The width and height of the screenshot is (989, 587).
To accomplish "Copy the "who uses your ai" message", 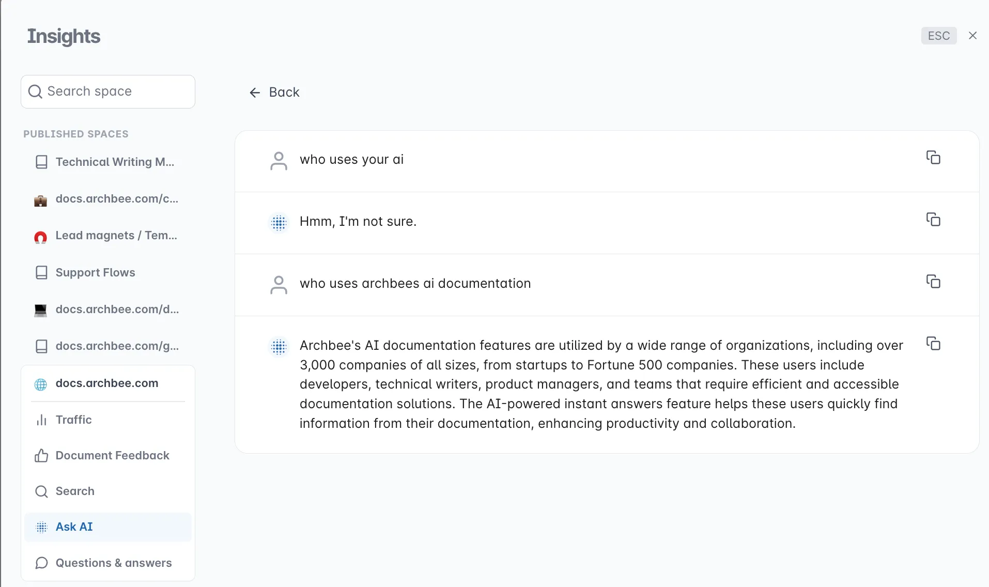I will (x=933, y=158).
